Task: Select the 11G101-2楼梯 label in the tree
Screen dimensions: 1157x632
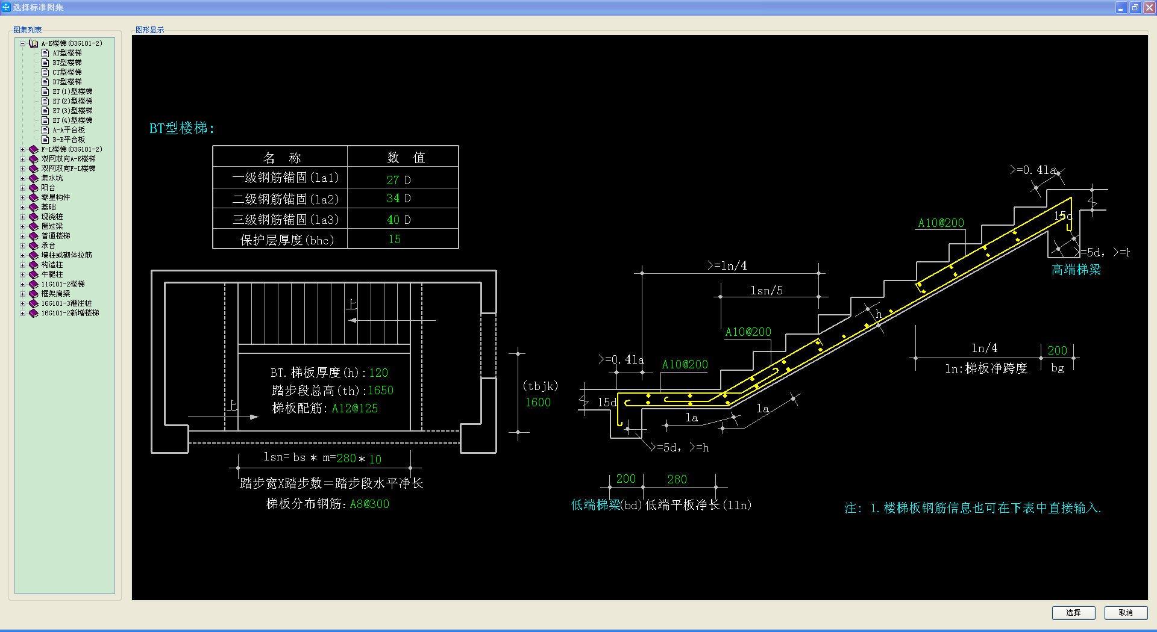Action: click(x=63, y=284)
